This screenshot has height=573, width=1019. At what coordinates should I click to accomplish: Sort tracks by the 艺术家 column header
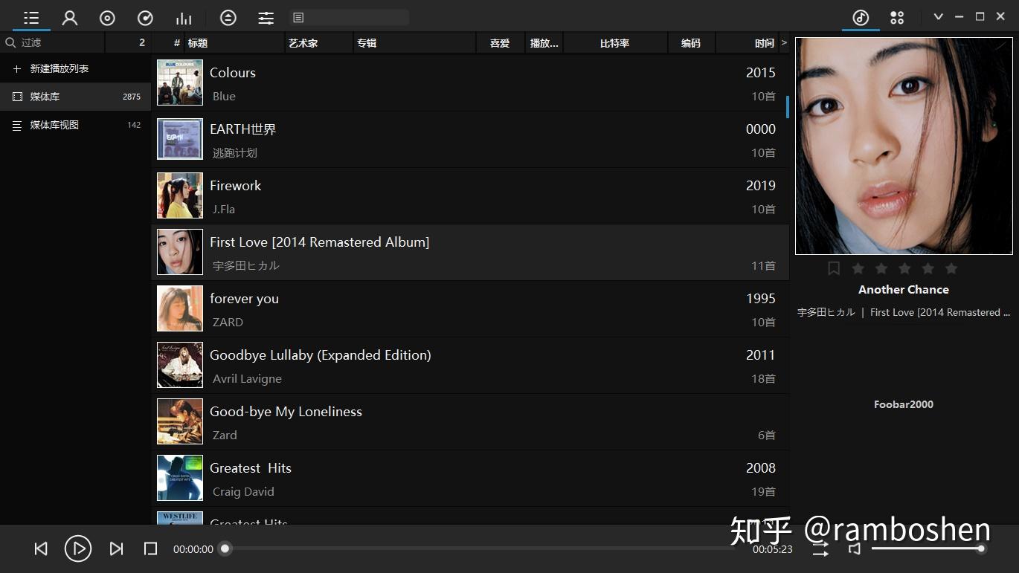pos(303,42)
